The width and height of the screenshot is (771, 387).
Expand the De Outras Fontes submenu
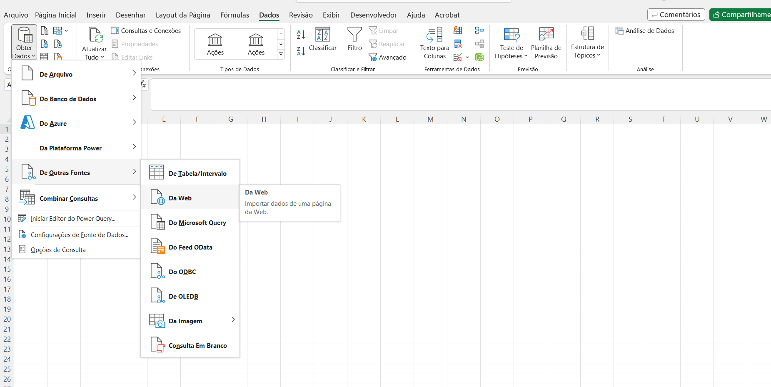[77, 172]
